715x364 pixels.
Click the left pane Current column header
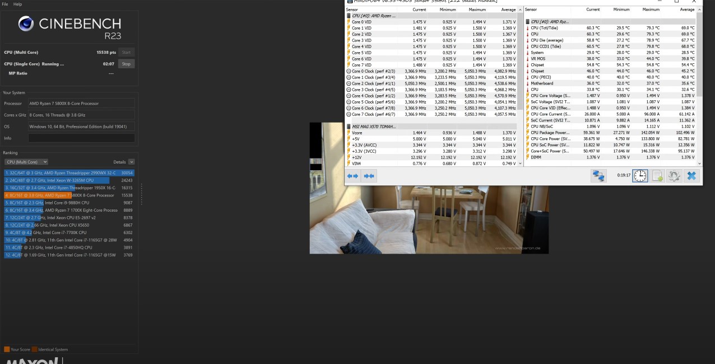419,10
